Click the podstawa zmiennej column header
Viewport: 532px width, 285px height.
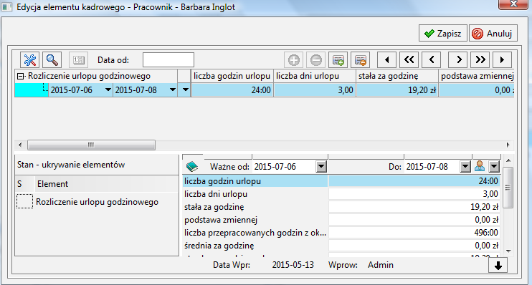click(477, 76)
